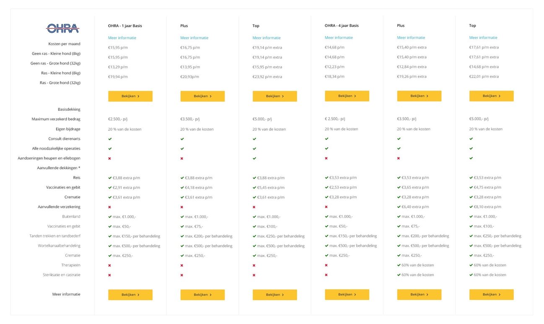
Task: Open Meer informatie link above €15,40 p/m extra
Action: tap(411, 37)
